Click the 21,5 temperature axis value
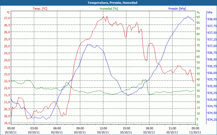217x135 pixels. pyautogui.click(x=7, y=95)
